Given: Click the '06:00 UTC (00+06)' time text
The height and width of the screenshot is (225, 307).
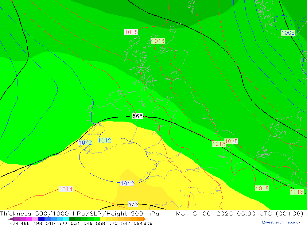Looking at the screenshot, I should (270, 213).
